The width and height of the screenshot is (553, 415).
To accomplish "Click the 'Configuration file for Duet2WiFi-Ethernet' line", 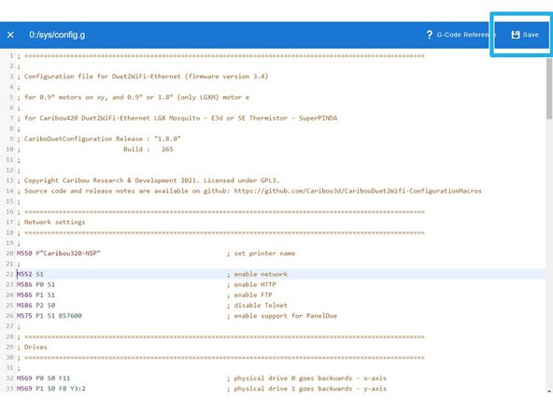I will (x=146, y=77).
